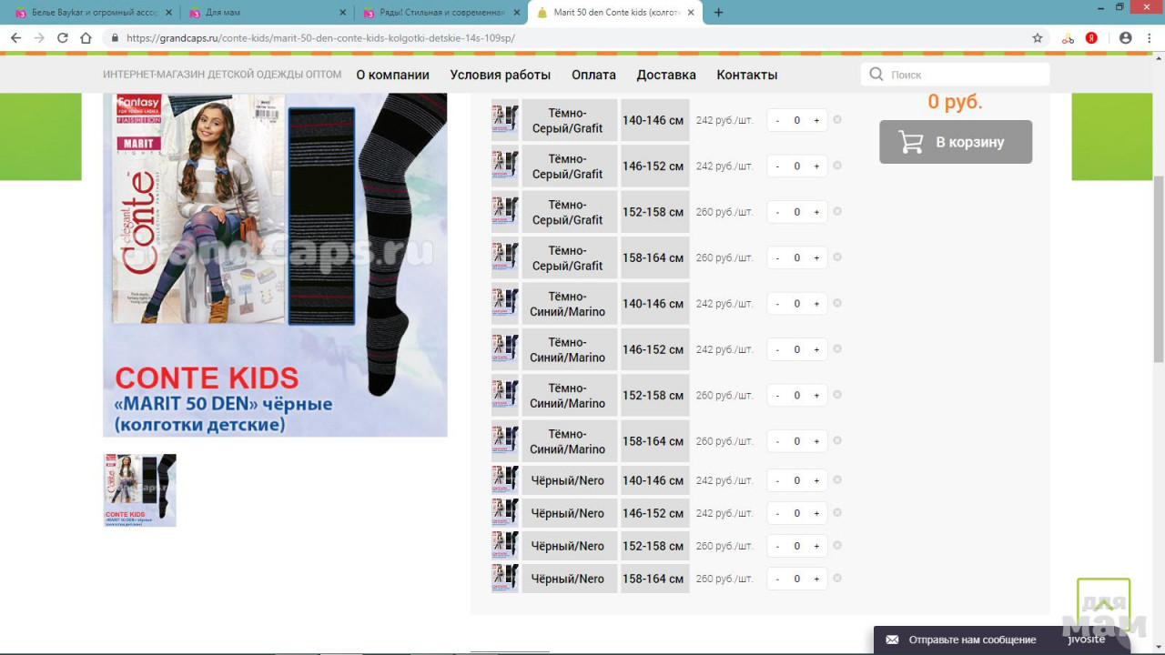Click the browser home icon

click(x=86, y=38)
